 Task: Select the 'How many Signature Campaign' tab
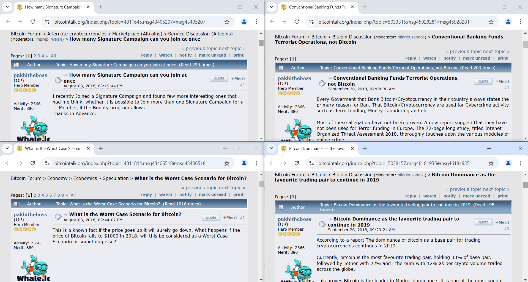point(54,7)
